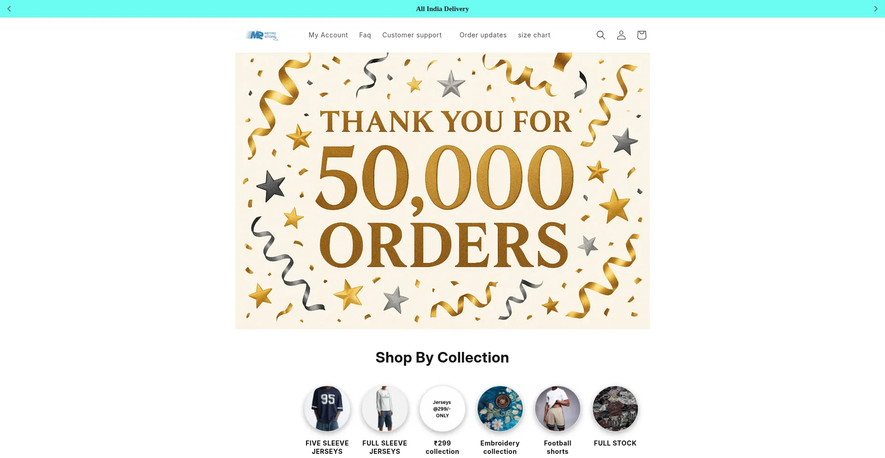This screenshot has height=458, width=885.
Task: Open the search magnifier icon
Action: click(x=601, y=35)
